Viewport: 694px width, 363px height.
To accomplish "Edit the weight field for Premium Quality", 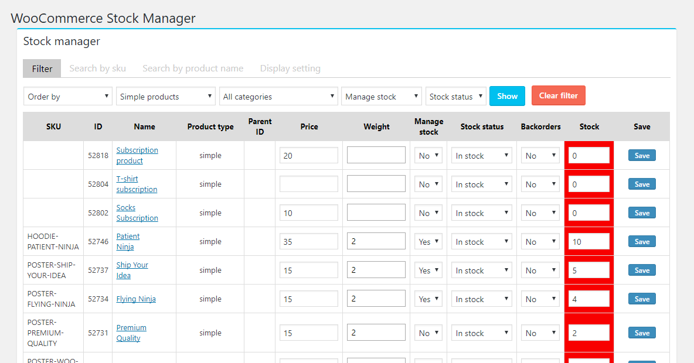I will 376,333.
